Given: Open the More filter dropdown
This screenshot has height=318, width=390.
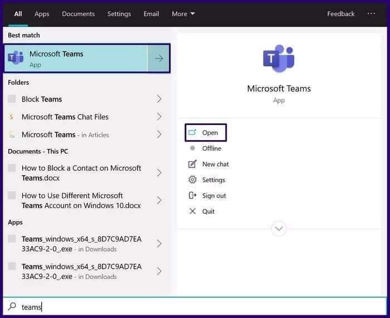Looking at the screenshot, I should coord(183,14).
